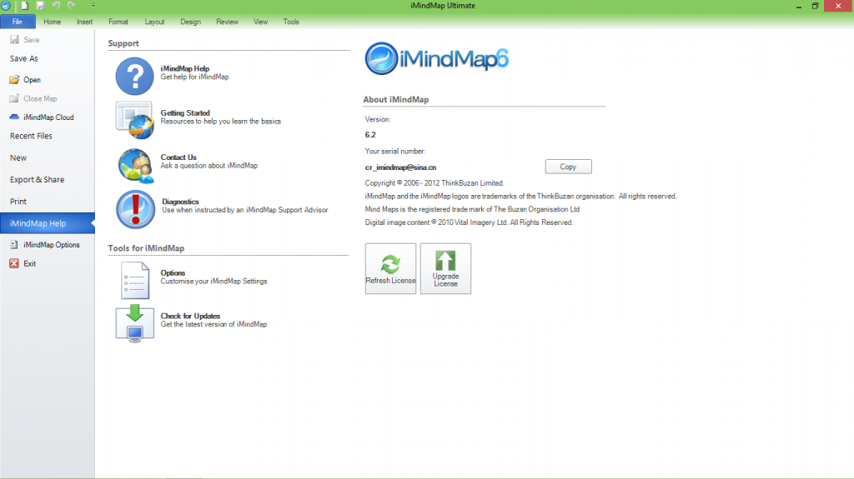Undo the last action via toolbar arrow
This screenshot has width=854, height=479.
(56, 6)
